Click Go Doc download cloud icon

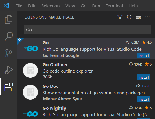coord(138,86)
